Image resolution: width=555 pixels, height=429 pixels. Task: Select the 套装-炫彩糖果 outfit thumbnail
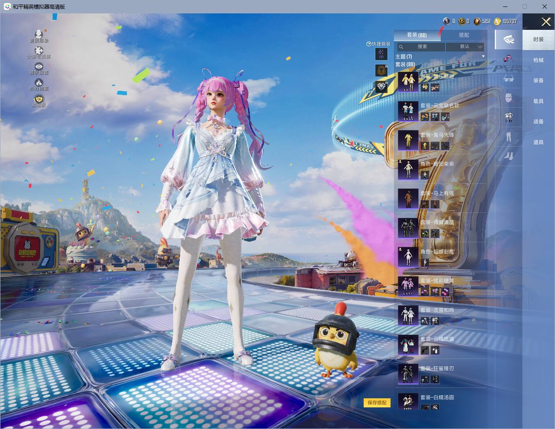(x=408, y=286)
